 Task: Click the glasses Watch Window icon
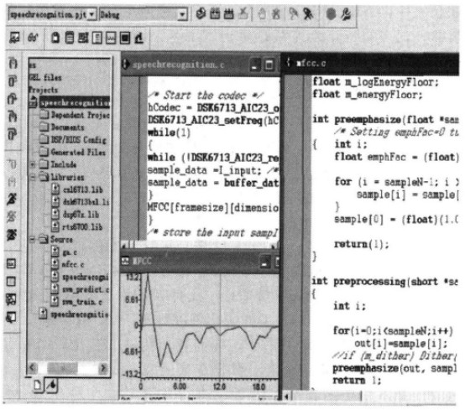pos(33,38)
